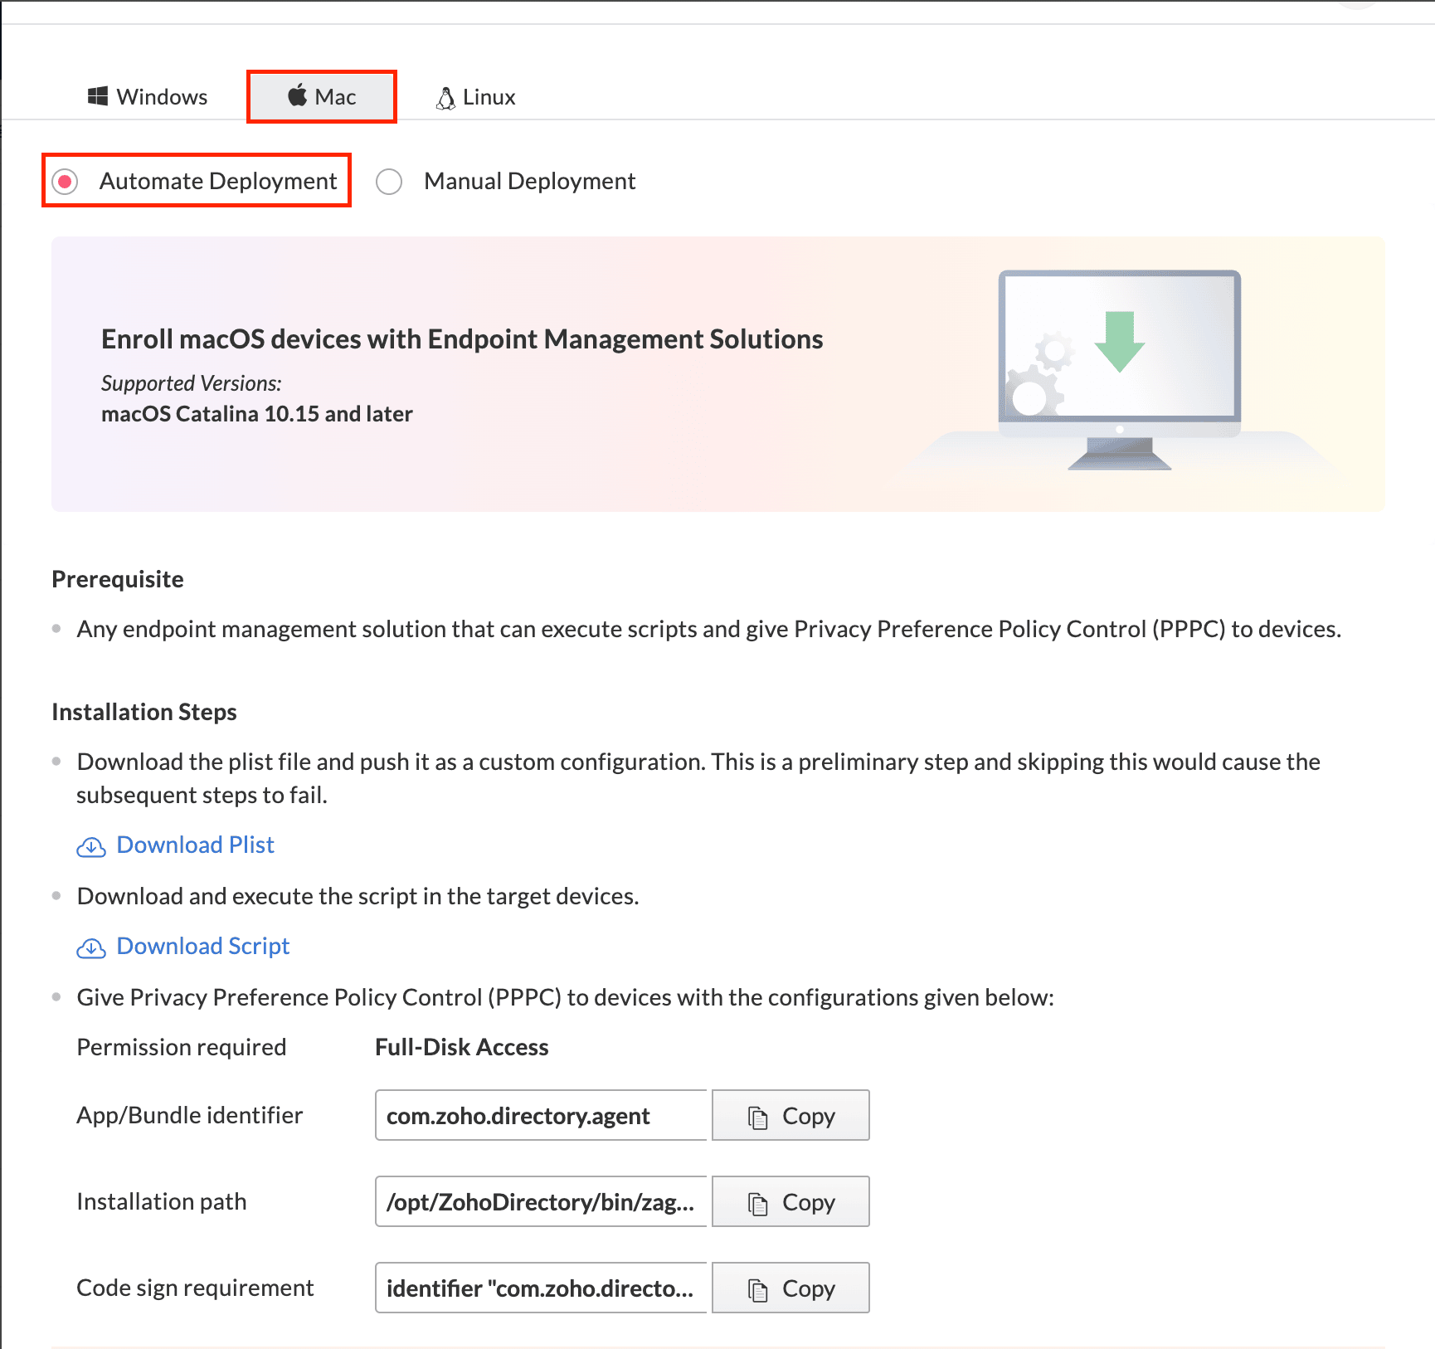Viewport: 1435px width, 1349px height.
Task: Click the Code sign requirement field
Action: pyautogui.click(x=541, y=1288)
